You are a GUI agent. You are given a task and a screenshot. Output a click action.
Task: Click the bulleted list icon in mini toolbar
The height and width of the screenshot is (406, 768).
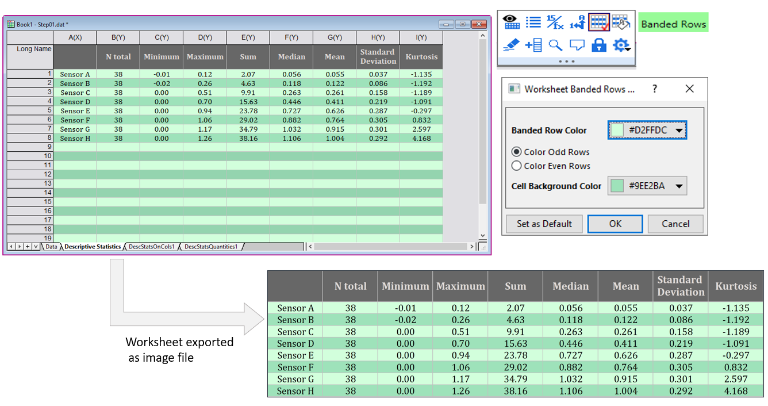533,22
